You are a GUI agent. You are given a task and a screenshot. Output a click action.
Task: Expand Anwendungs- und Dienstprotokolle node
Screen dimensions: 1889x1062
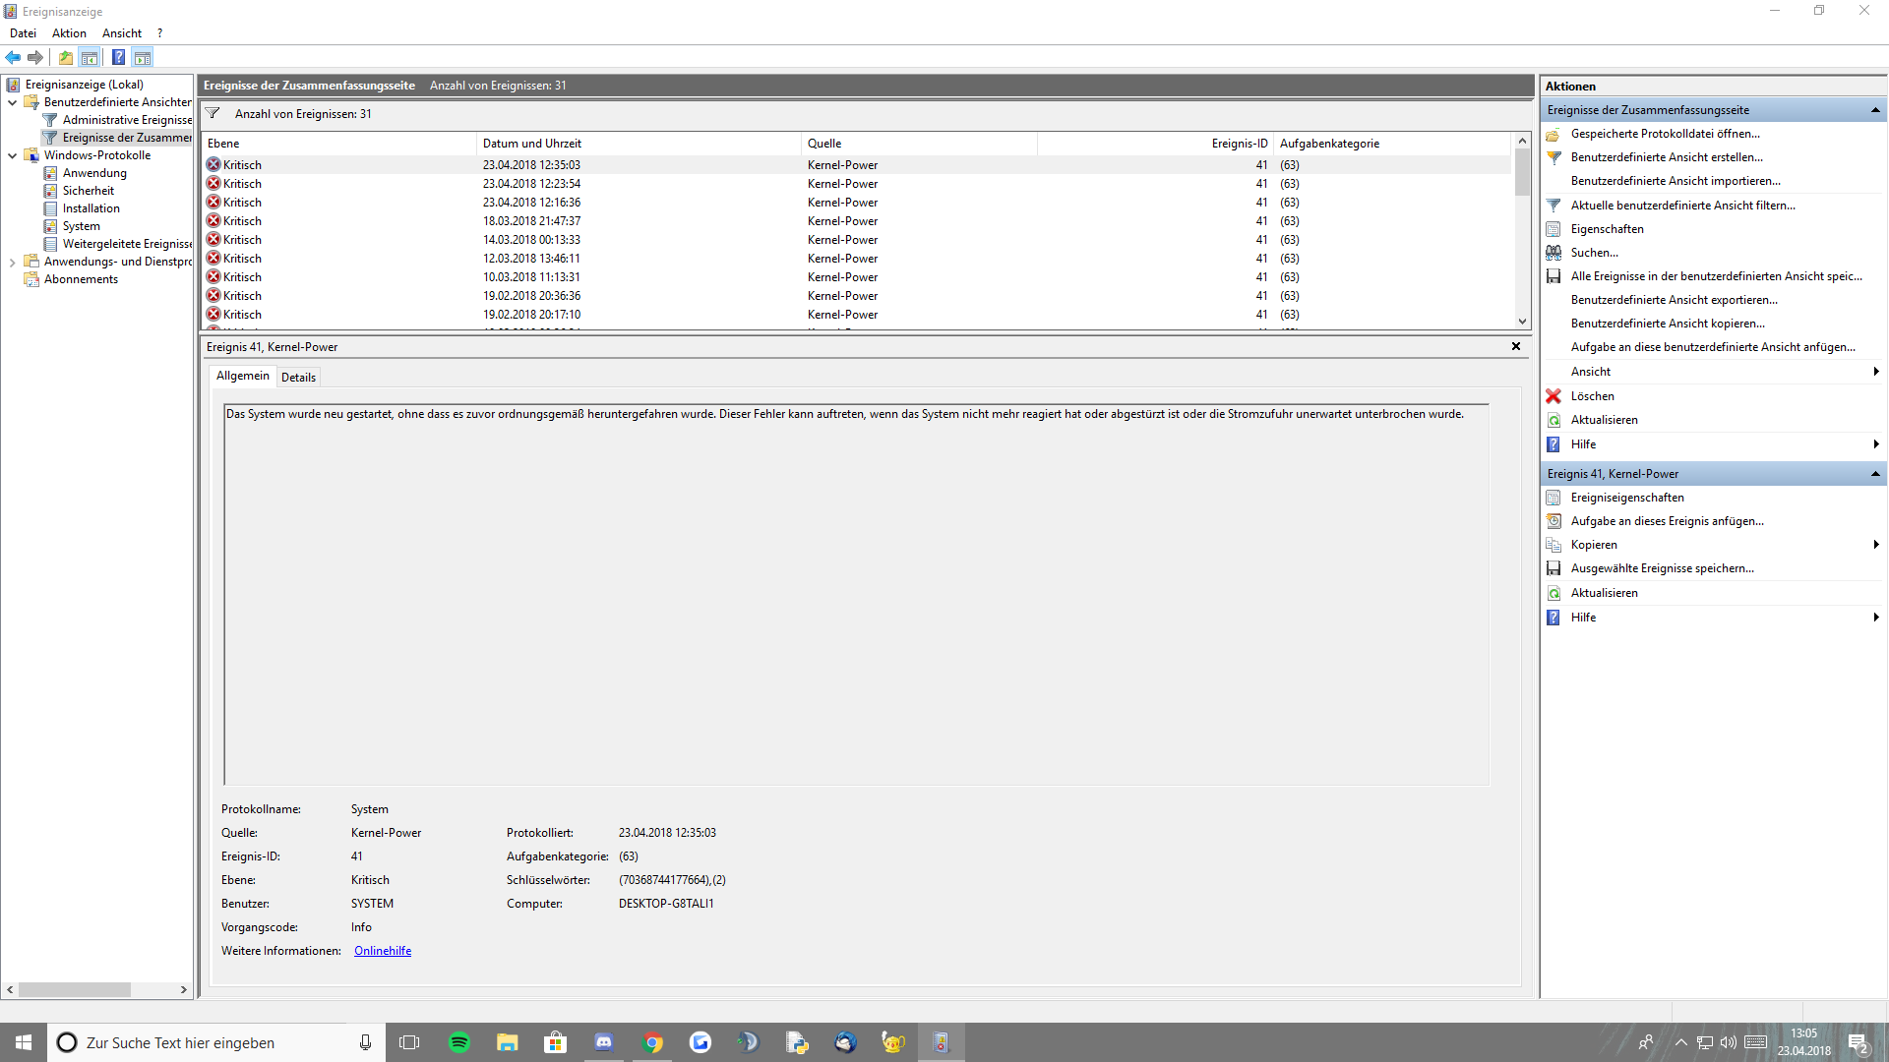pyautogui.click(x=12, y=262)
